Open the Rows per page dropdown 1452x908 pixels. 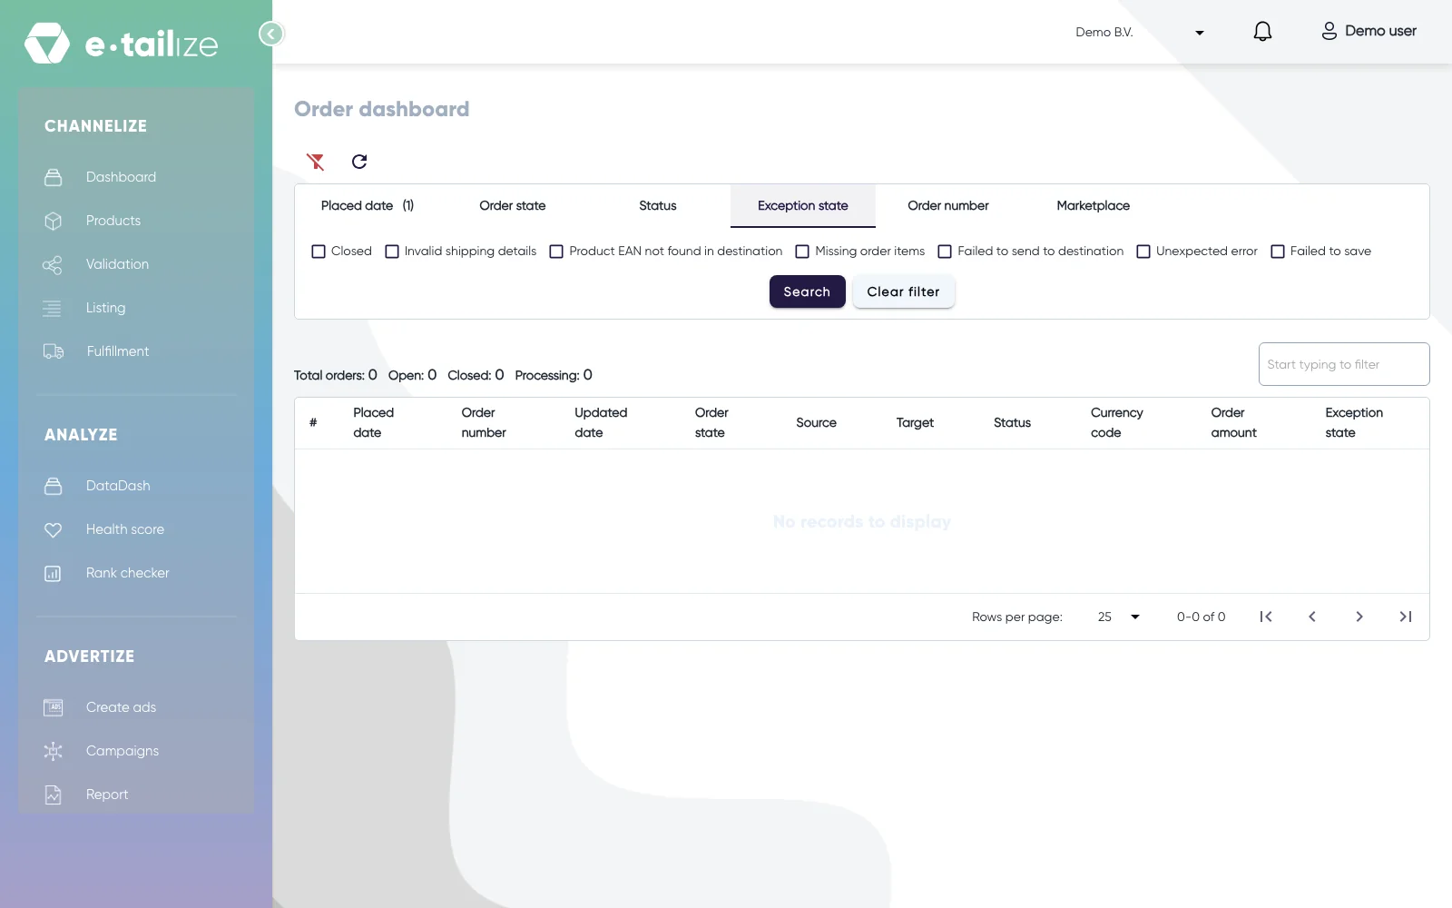click(x=1118, y=617)
